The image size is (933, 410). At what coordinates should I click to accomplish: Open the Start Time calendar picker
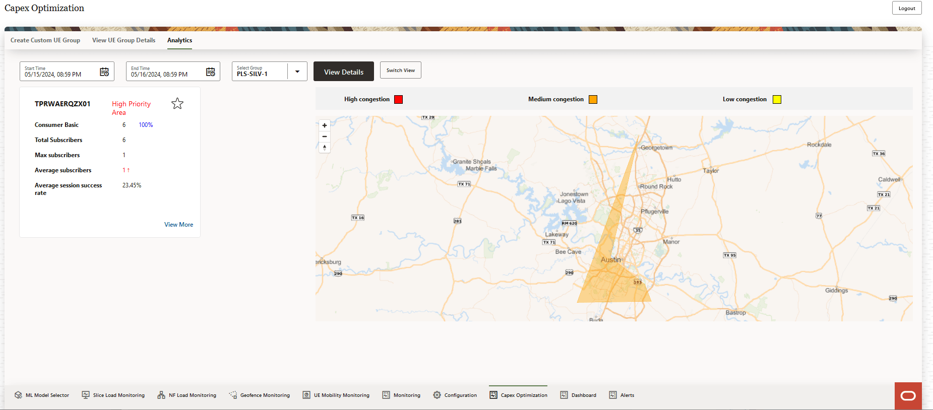click(104, 72)
